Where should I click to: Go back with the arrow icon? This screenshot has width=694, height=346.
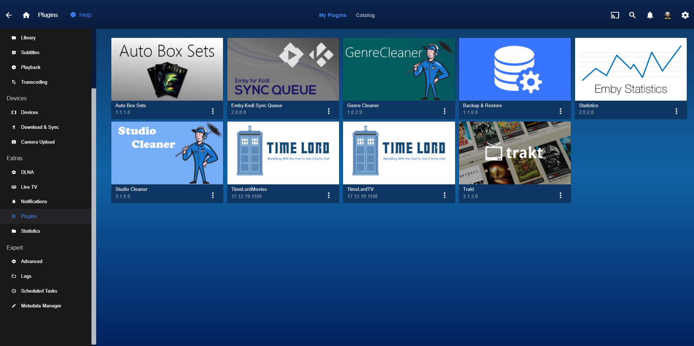[x=9, y=15]
